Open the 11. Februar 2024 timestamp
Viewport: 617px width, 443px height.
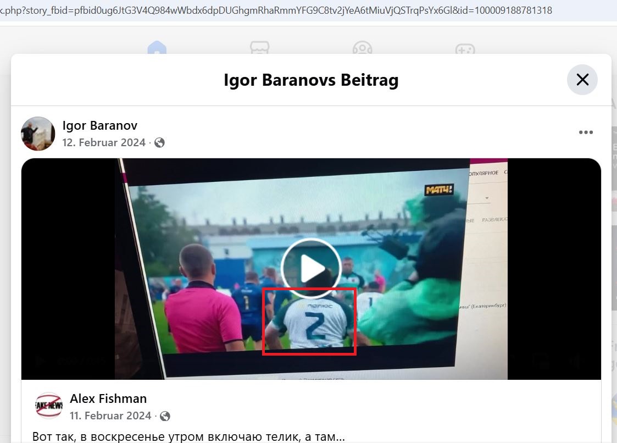pos(110,416)
